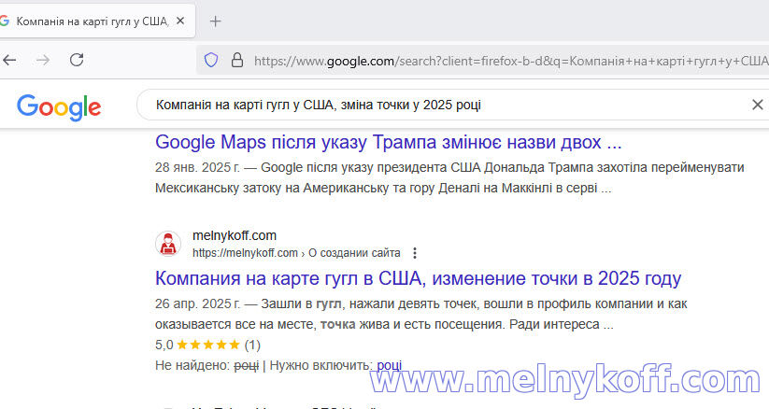Click the https://melnykoff.com breadcrumb URL
769x409 pixels.
pyautogui.click(x=296, y=253)
